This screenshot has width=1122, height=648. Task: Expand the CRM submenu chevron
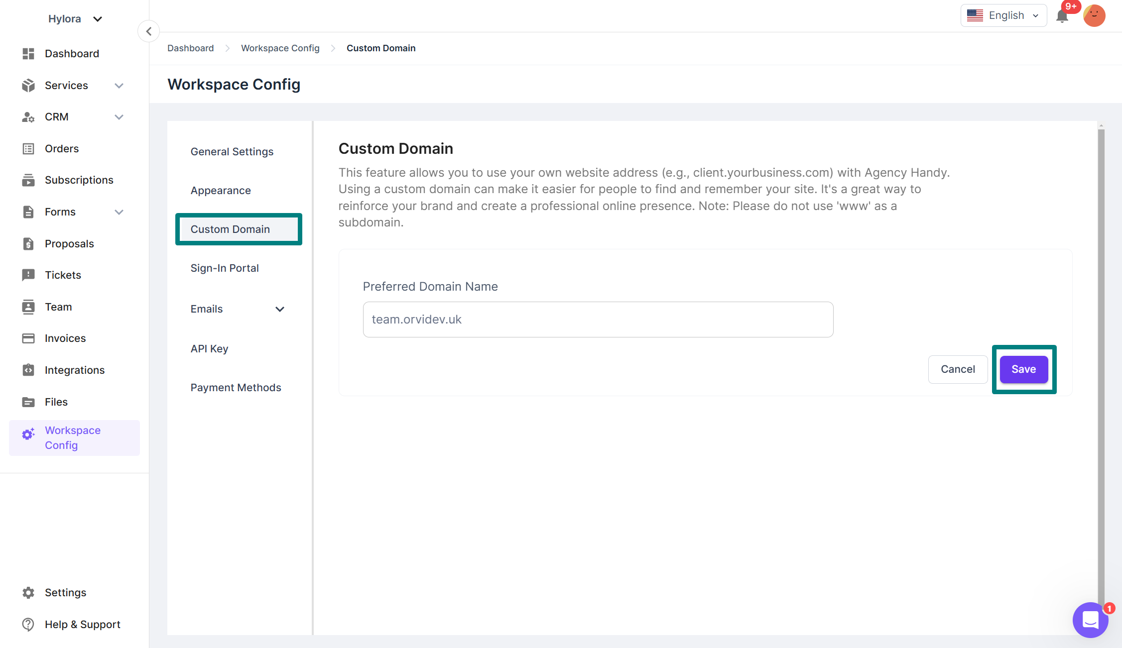pos(119,117)
